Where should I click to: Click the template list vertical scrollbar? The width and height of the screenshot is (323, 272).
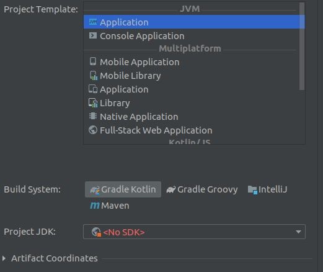pos(302,47)
